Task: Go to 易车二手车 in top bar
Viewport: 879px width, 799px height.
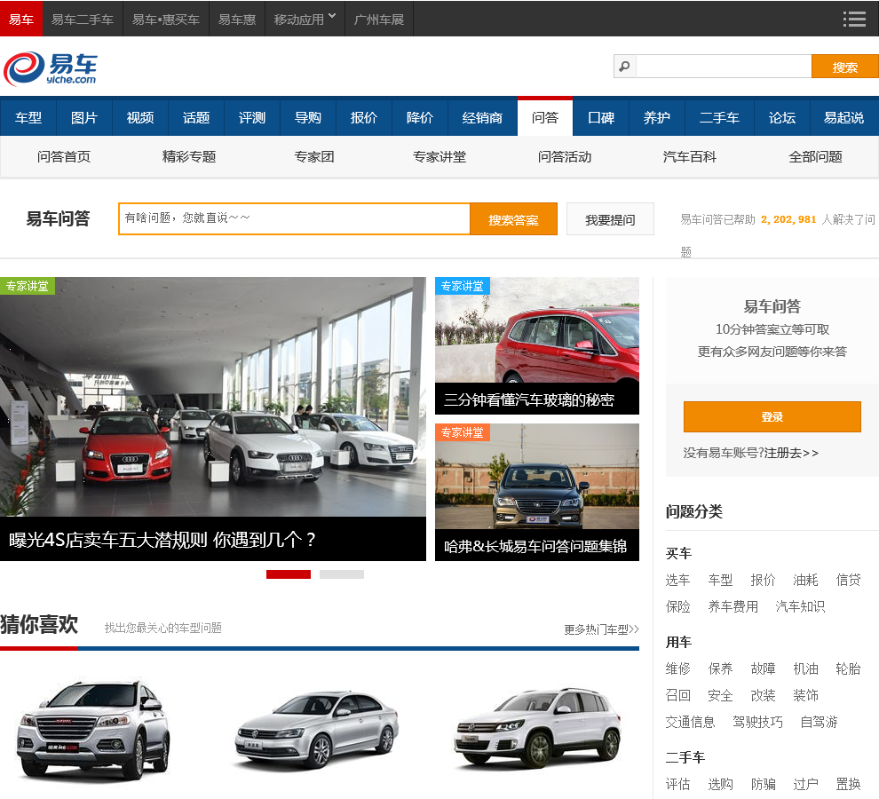Action: [x=83, y=19]
